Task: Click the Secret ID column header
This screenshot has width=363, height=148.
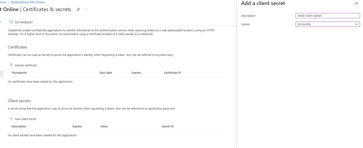Action: (168, 126)
